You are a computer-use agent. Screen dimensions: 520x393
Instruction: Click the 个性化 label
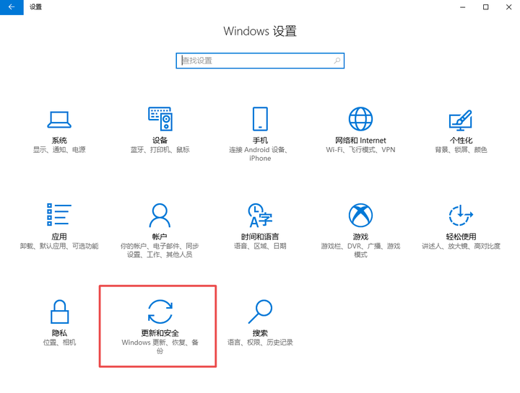pyautogui.click(x=461, y=141)
